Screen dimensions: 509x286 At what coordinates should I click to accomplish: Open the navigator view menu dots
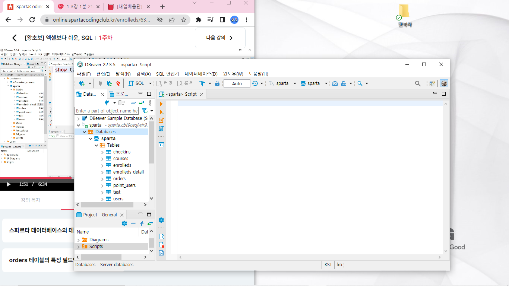(150, 103)
